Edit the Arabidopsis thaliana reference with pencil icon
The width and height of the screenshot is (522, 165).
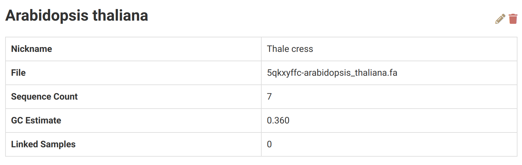500,19
